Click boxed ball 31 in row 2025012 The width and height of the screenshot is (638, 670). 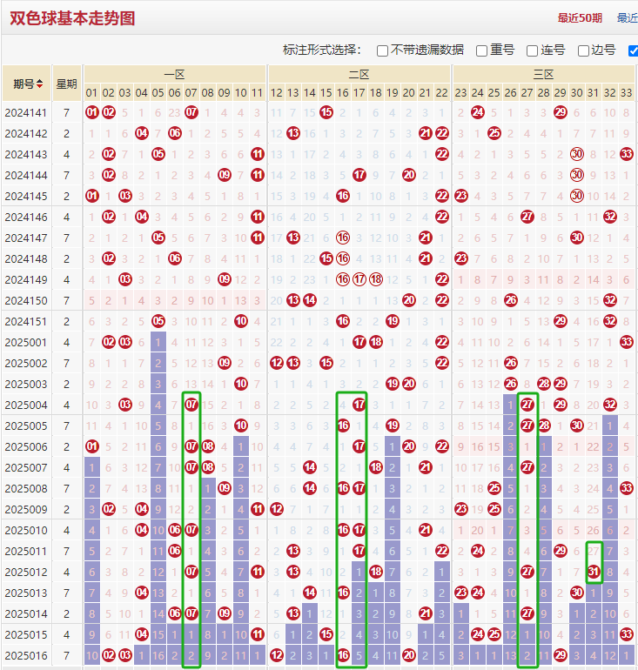(x=594, y=572)
